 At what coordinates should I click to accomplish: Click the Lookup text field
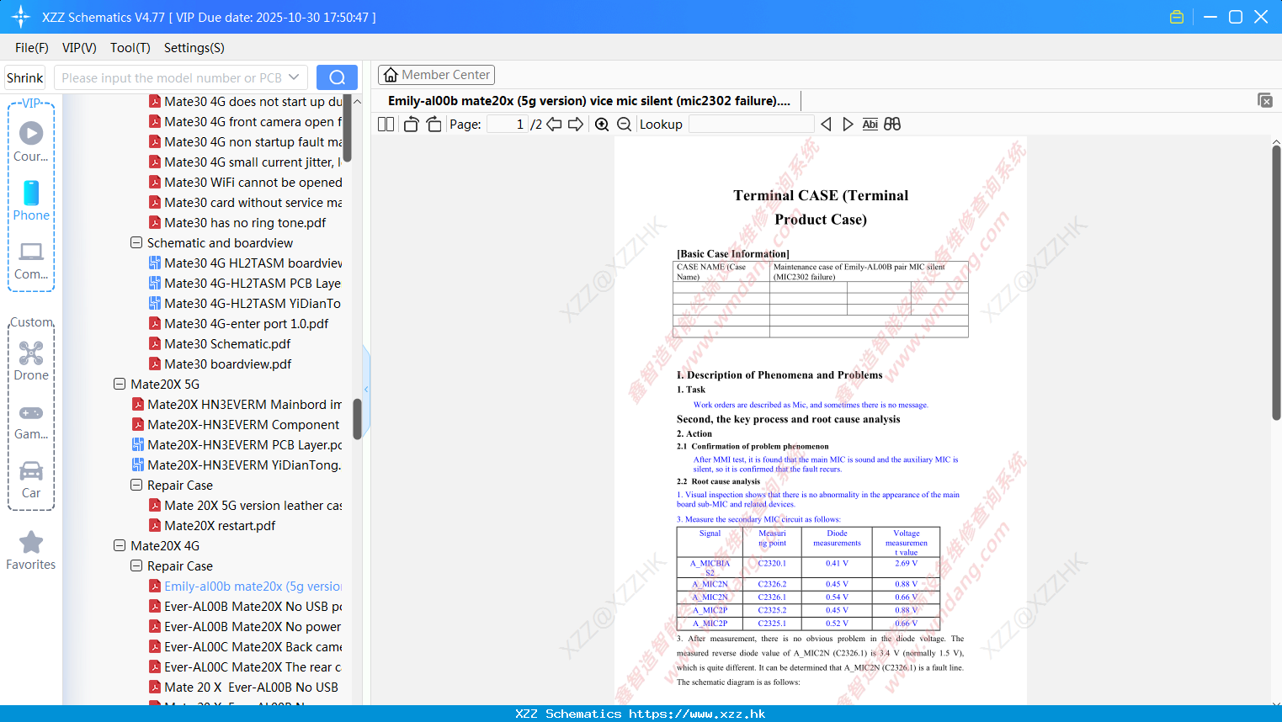751,124
